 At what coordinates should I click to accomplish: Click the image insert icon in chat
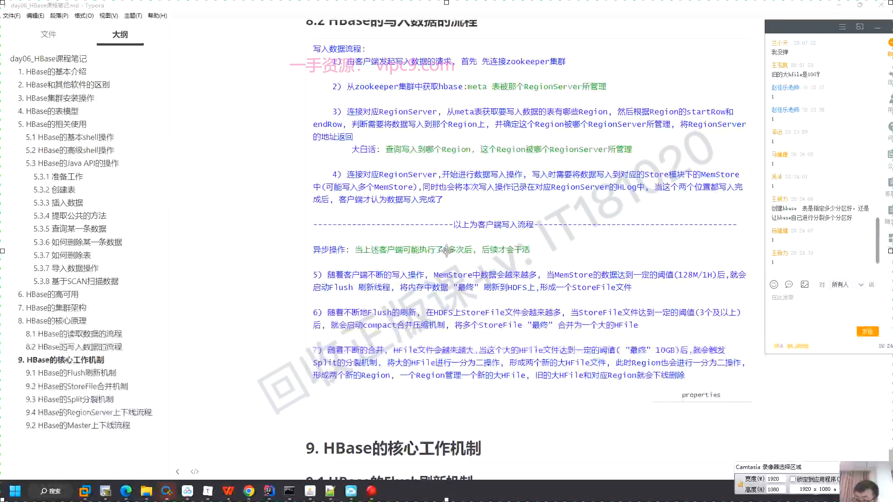point(805,284)
